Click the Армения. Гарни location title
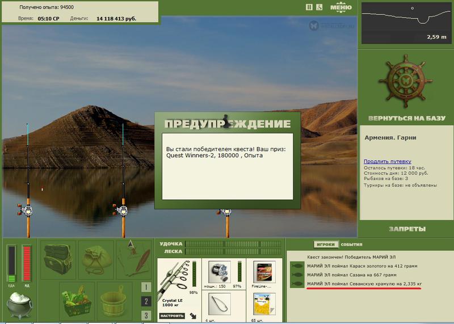This screenshot has height=324, width=454. pyautogui.click(x=390, y=138)
